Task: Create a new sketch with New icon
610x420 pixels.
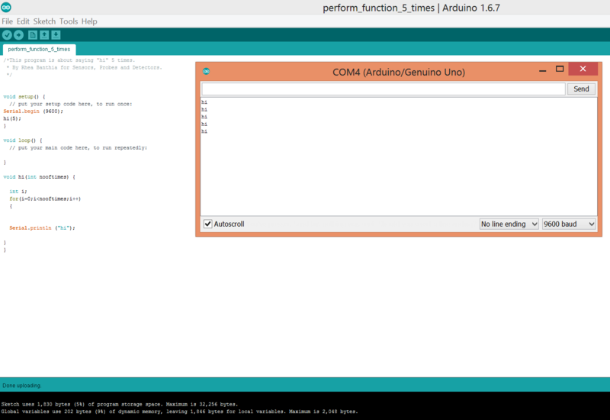Action: tap(33, 35)
